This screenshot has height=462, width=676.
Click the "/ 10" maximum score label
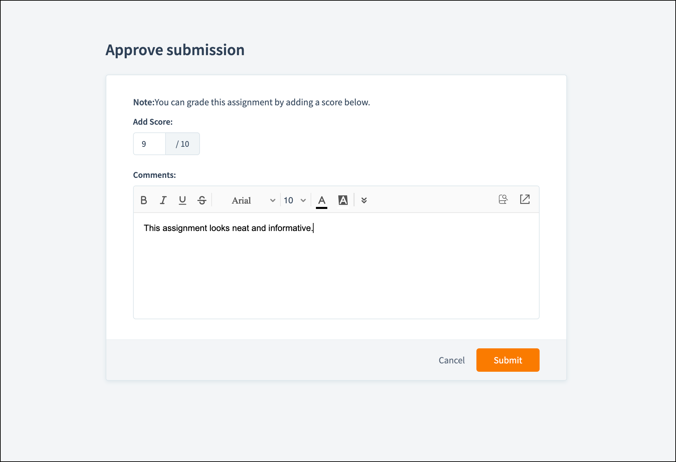coord(183,144)
